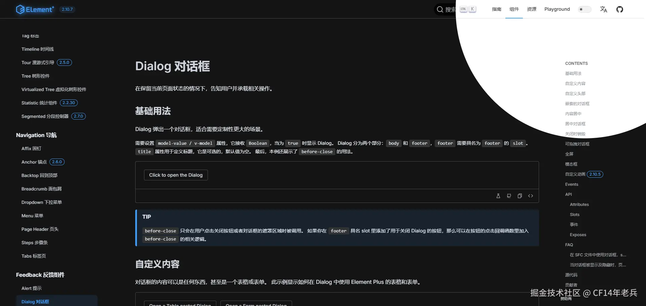The width and height of the screenshot is (646, 306).
Task: Focus the 搜索 search field
Action: point(456,9)
